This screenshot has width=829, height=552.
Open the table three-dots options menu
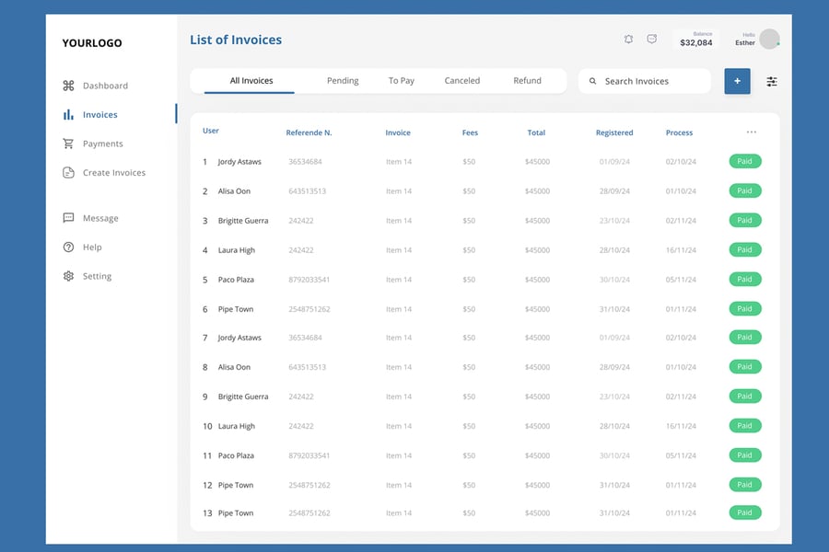[752, 132]
